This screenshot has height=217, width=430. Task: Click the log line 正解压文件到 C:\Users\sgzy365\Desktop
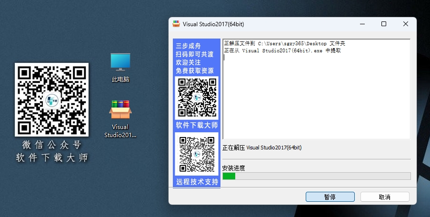284,43
